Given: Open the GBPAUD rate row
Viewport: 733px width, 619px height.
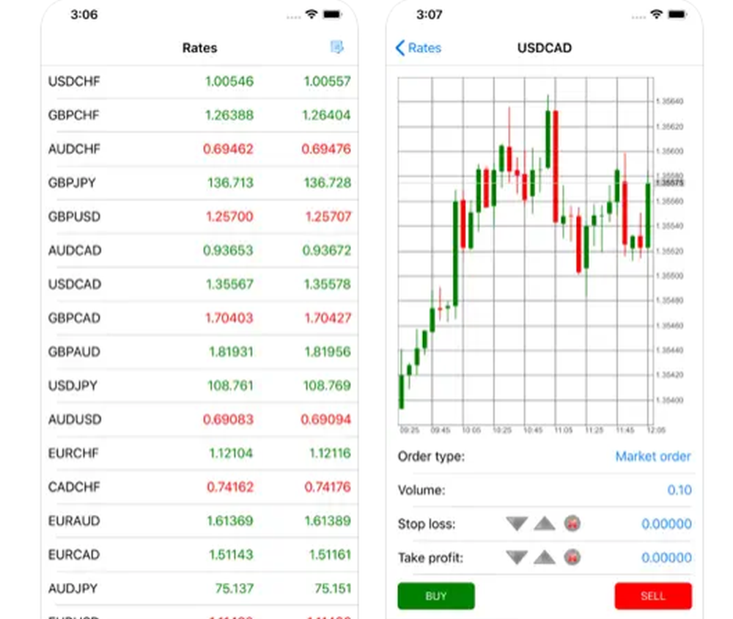Looking at the screenshot, I should tap(199, 351).
